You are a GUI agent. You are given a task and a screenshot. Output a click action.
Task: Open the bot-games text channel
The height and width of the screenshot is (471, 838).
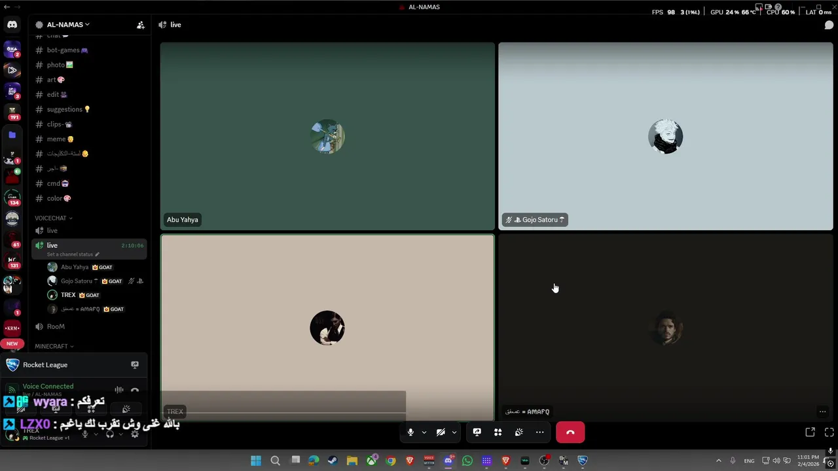(89, 50)
